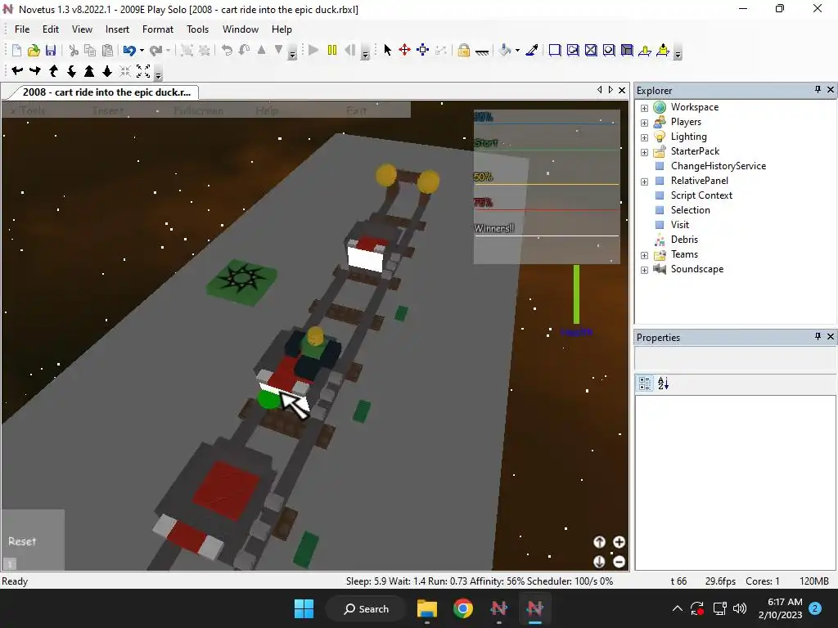Select Script Context in Explorer
Screen dimensions: 838x628
pos(701,195)
